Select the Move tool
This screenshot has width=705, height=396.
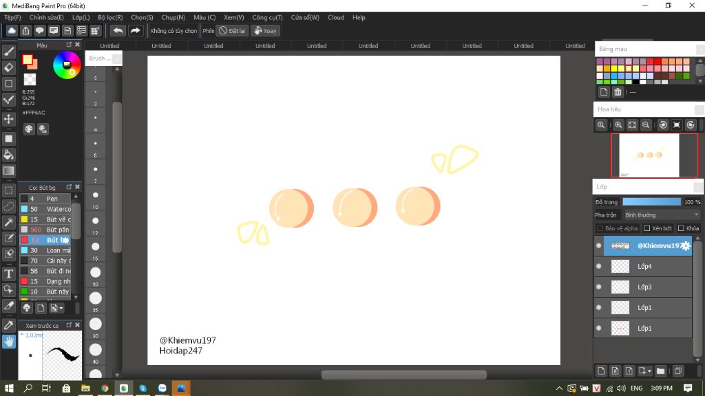(x=8, y=120)
